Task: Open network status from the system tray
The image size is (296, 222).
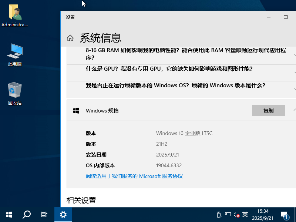Action: click(228, 214)
